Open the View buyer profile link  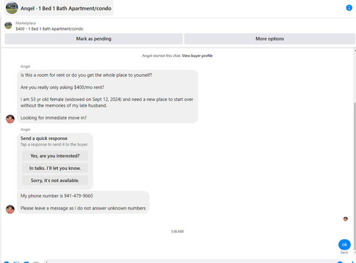click(x=197, y=55)
